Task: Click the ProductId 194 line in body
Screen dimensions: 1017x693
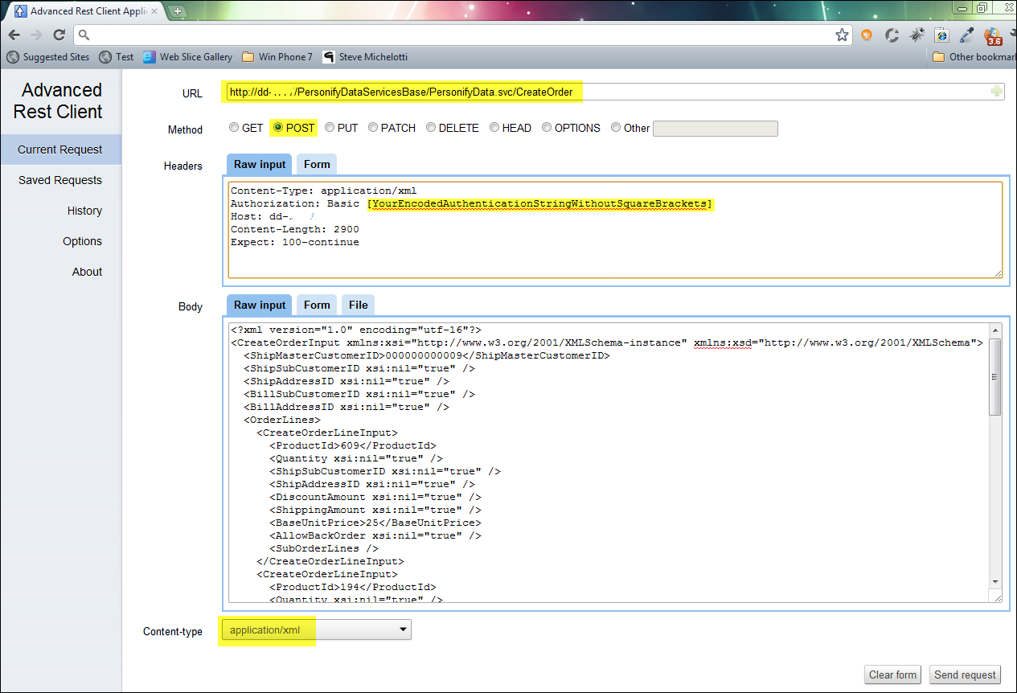Action: pos(353,587)
